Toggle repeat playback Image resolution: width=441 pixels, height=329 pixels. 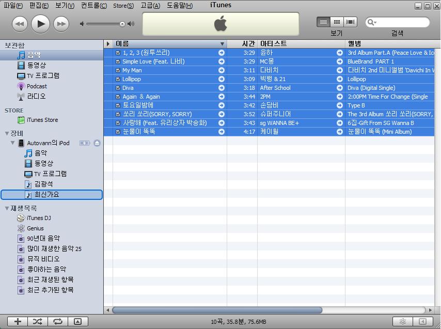click(58, 321)
